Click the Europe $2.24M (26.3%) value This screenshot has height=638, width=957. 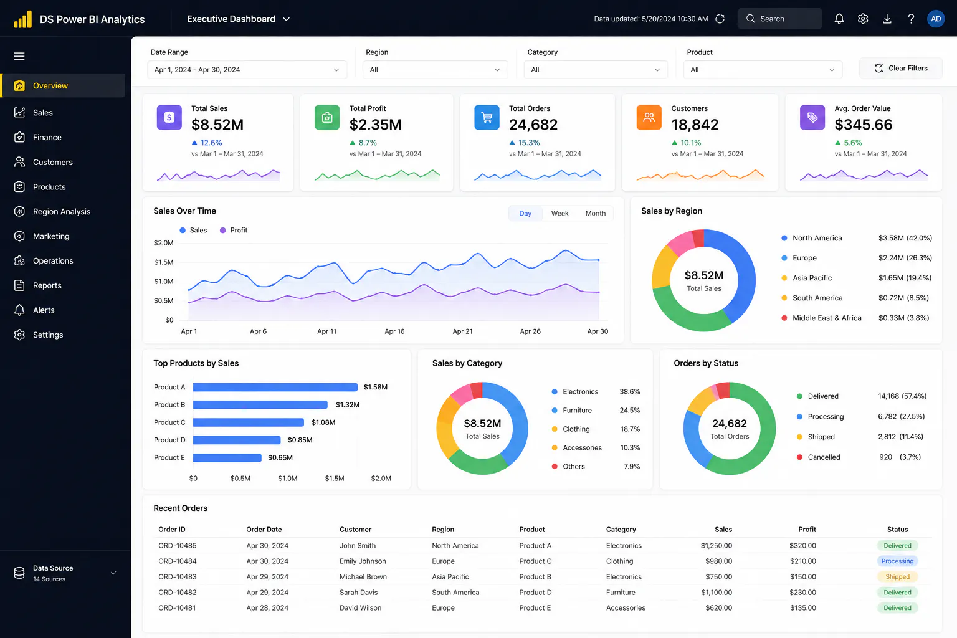pyautogui.click(x=905, y=258)
